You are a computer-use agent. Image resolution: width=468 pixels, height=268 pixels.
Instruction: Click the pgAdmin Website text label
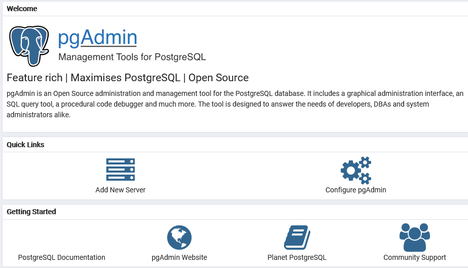[x=179, y=257]
